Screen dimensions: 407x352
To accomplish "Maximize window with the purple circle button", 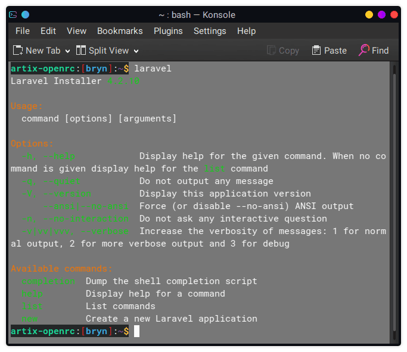I will point(381,14).
